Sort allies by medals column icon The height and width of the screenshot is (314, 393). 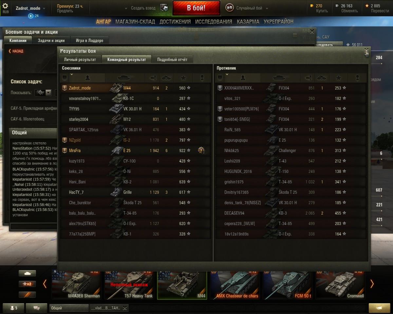202,78
